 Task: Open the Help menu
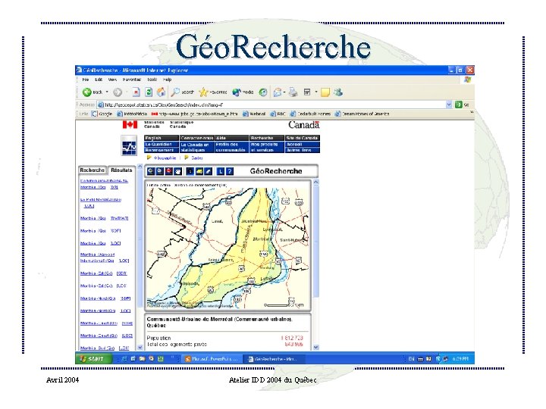tap(168, 80)
